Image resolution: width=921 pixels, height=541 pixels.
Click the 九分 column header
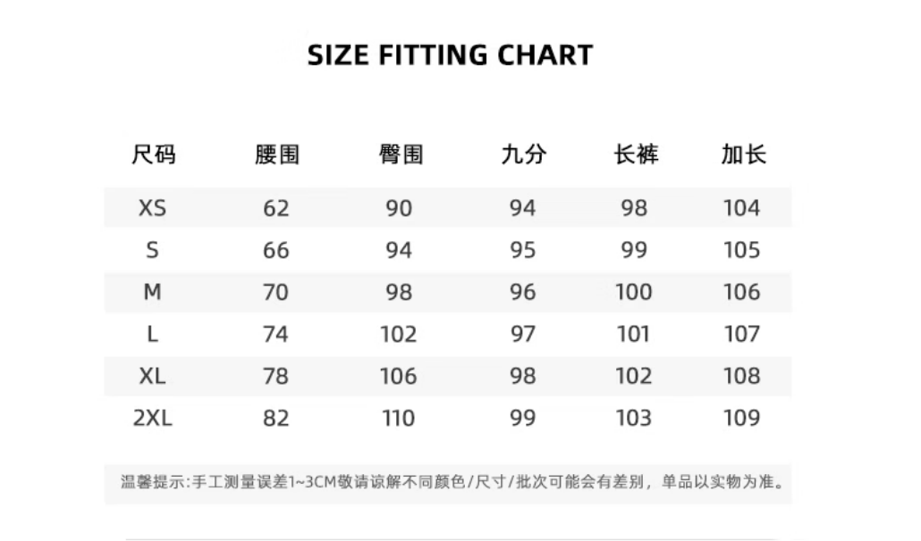[x=523, y=154]
